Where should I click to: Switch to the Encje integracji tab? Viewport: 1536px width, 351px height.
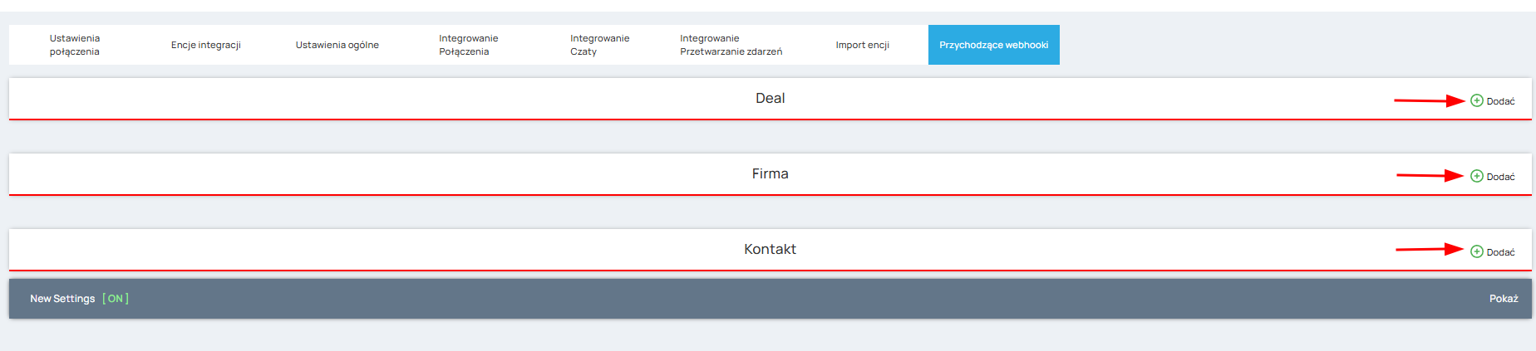pos(206,45)
